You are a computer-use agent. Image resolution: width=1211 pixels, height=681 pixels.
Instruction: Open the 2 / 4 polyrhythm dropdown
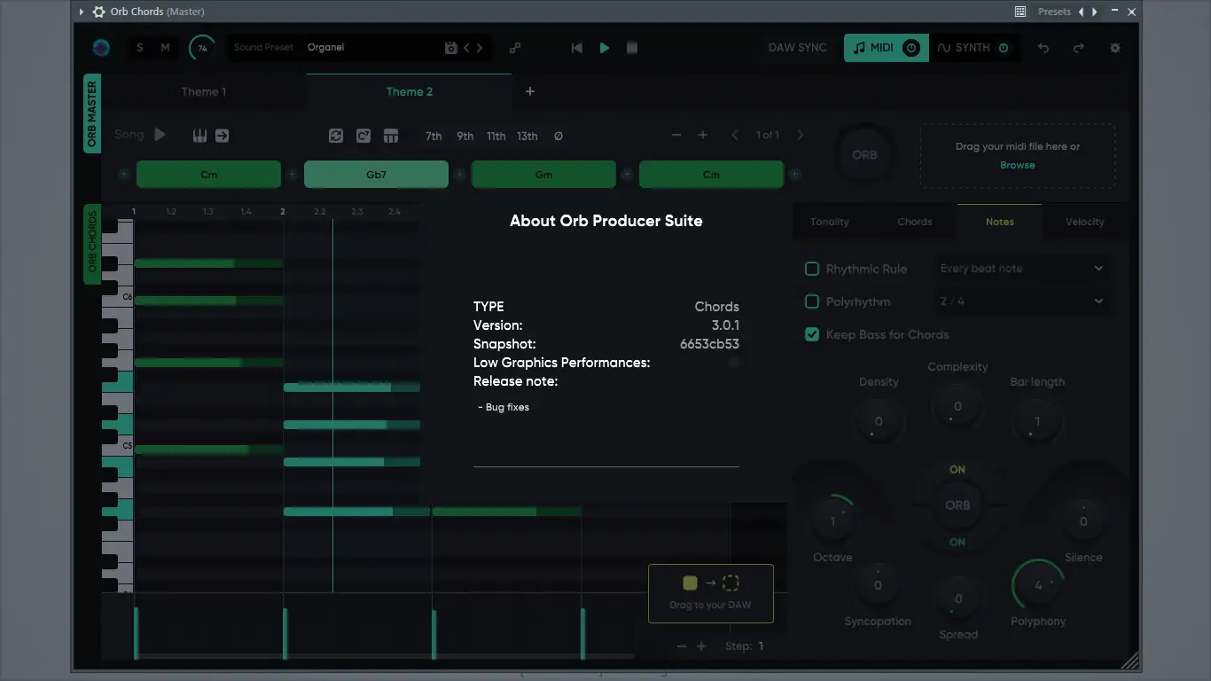[1022, 301]
